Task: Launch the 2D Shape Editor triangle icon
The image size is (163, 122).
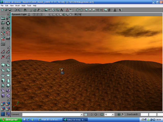Action: [x=67, y=10]
